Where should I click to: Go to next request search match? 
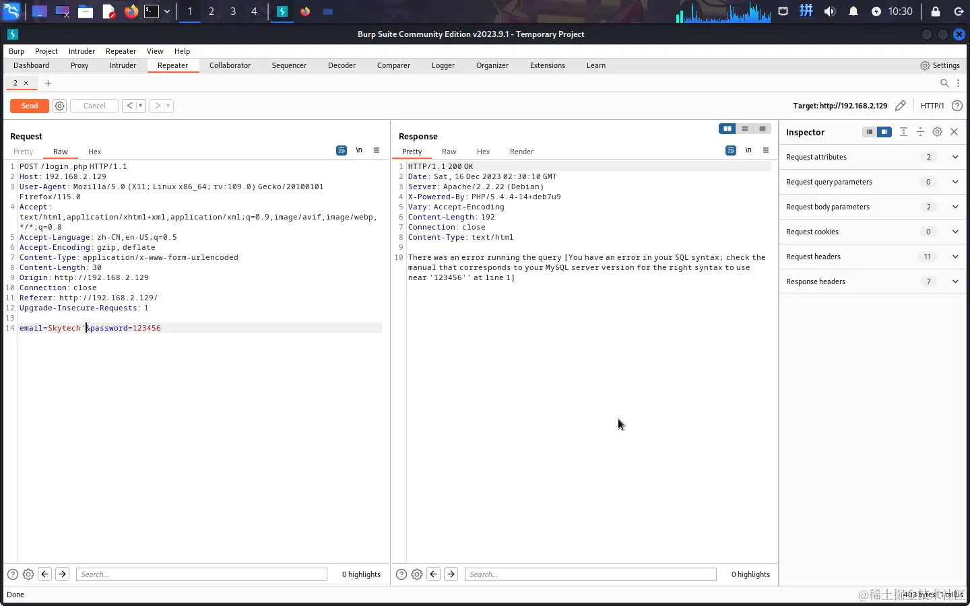coord(62,574)
